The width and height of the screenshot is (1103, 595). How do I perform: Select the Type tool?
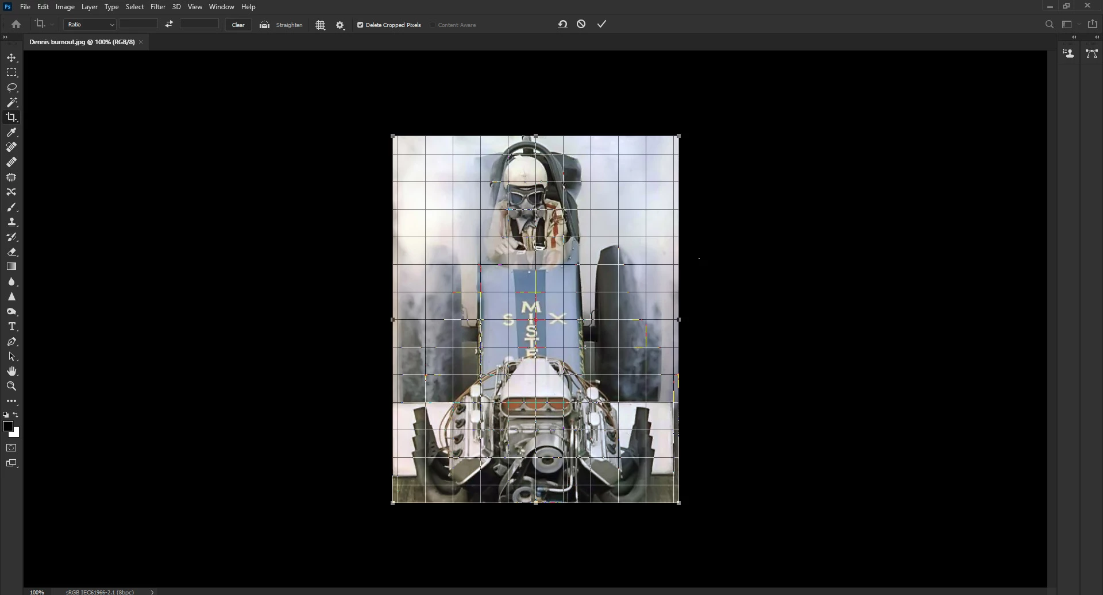(11, 327)
